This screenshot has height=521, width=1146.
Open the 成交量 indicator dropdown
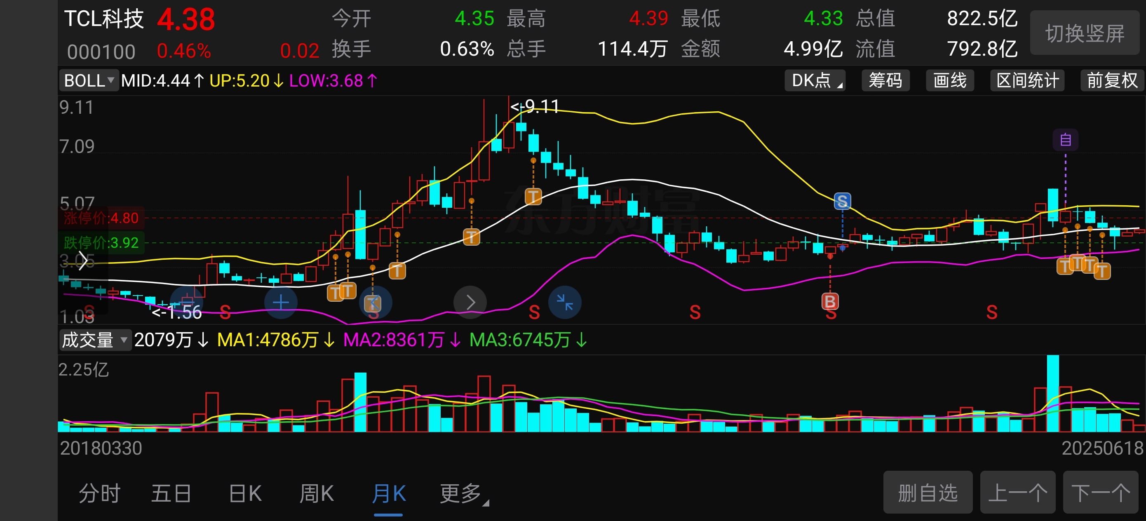tap(95, 340)
